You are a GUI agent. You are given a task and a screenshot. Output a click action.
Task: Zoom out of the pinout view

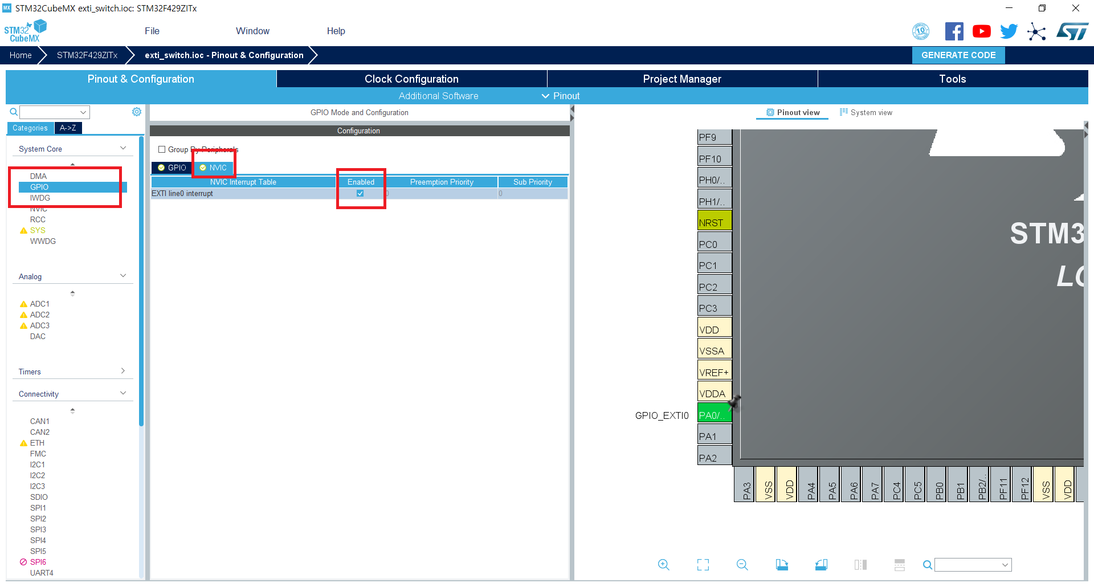(742, 564)
